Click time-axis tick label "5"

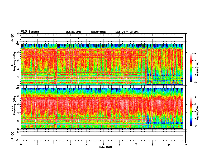103,145
